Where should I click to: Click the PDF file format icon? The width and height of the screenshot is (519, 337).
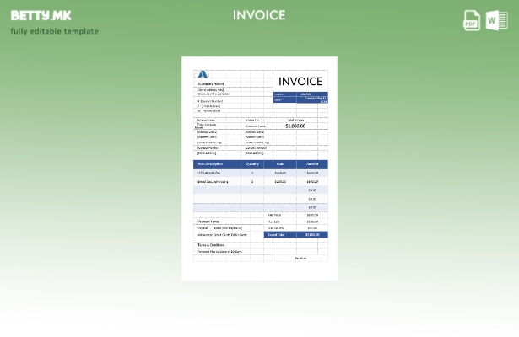click(472, 20)
